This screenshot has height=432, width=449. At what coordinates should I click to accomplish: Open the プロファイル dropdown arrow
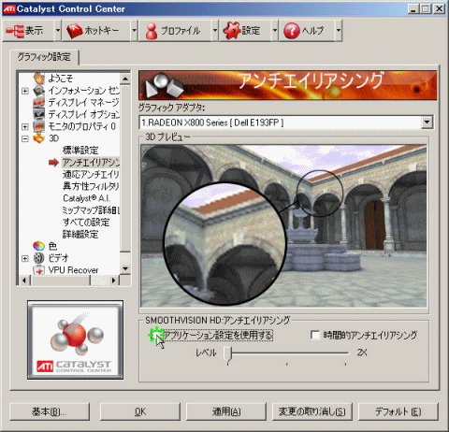pos(215,31)
